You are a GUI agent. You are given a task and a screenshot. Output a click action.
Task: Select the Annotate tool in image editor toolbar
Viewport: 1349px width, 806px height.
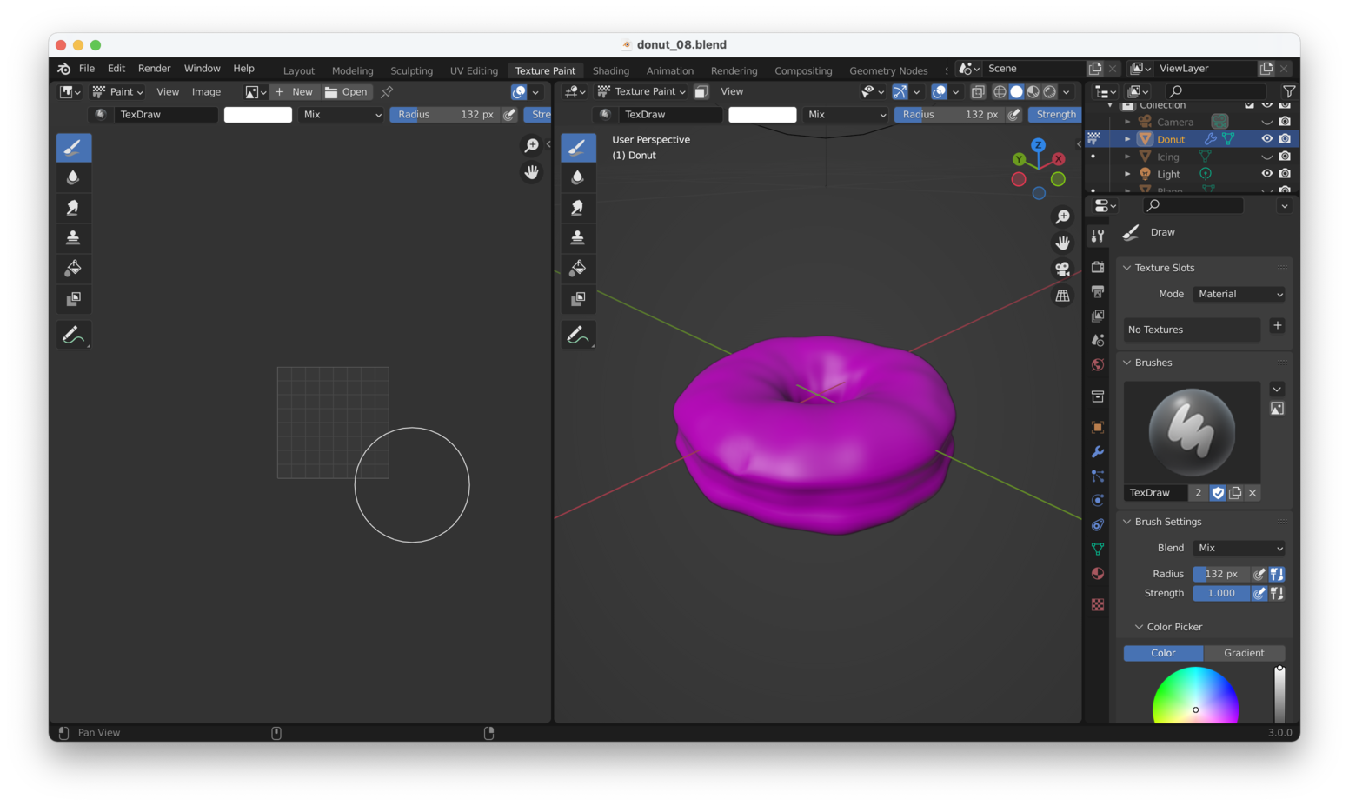74,335
